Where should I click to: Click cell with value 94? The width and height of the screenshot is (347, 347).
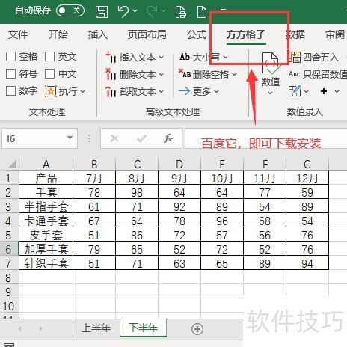point(307,263)
